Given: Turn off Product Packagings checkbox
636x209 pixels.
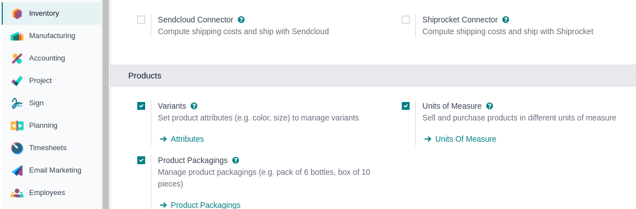Looking at the screenshot, I should pos(141,160).
